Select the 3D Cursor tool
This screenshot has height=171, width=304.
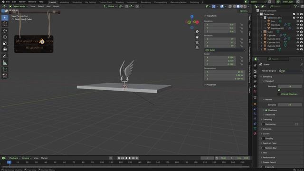point(5,24)
